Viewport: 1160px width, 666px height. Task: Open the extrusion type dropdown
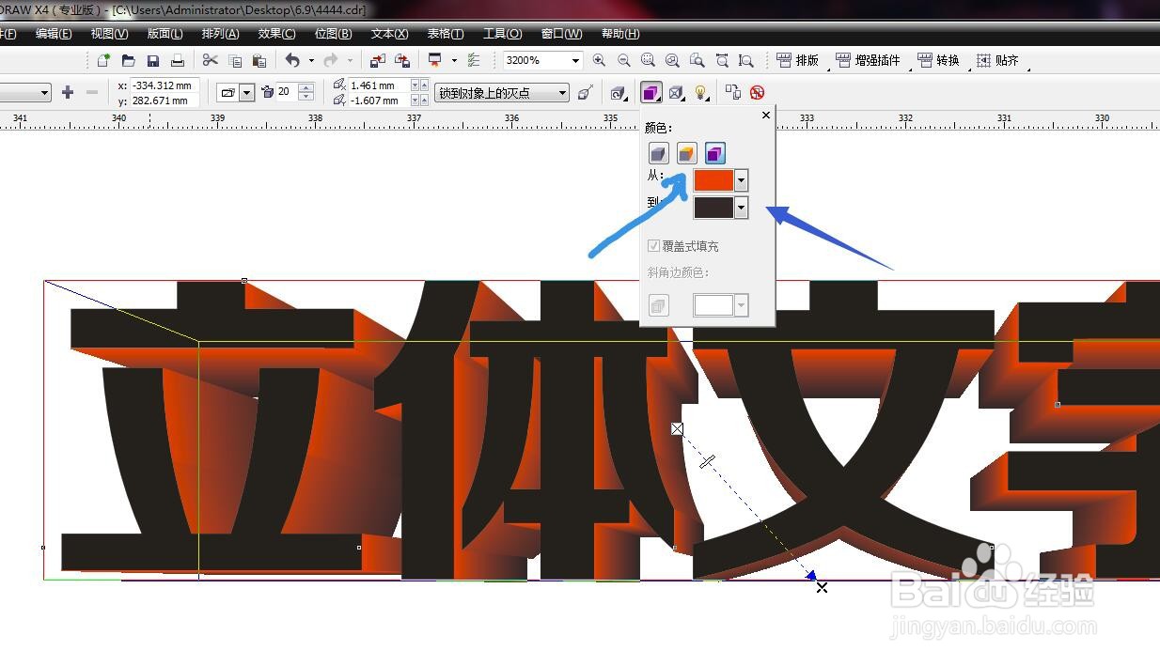pyautogui.click(x=246, y=92)
